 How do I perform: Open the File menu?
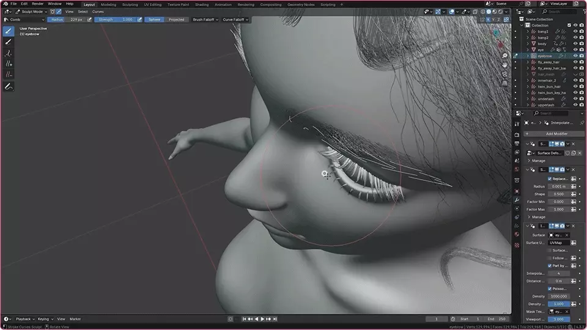point(13,4)
